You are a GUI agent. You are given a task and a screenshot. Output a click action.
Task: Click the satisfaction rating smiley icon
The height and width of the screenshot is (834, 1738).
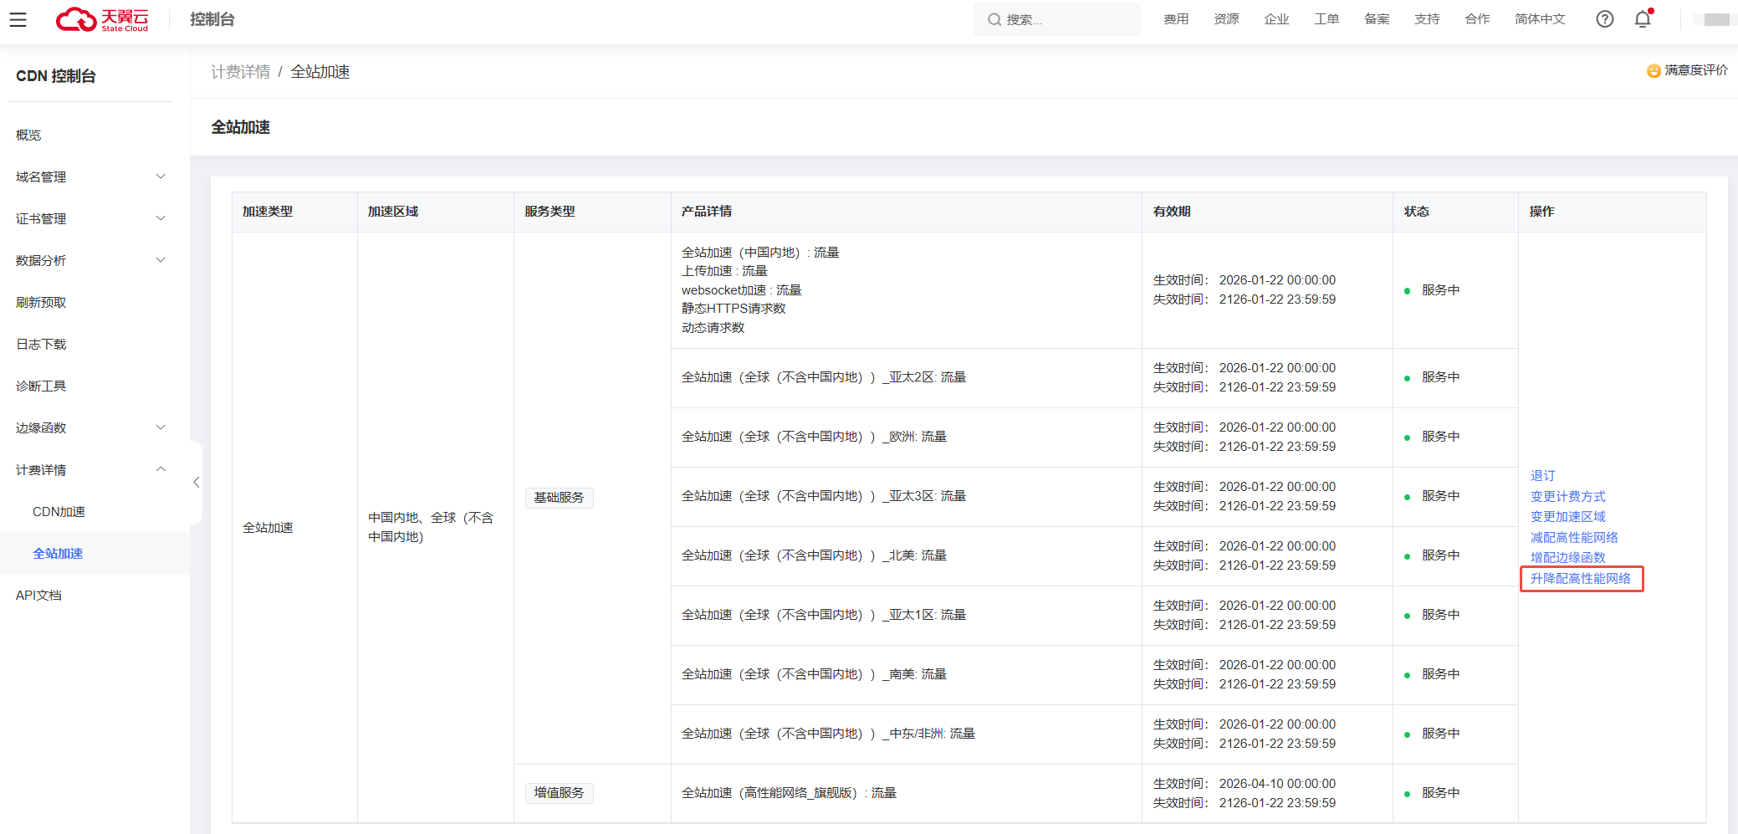click(1654, 71)
